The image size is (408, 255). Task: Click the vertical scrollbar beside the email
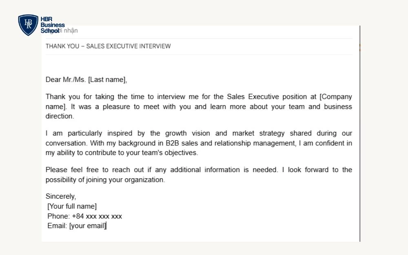pos(360,133)
